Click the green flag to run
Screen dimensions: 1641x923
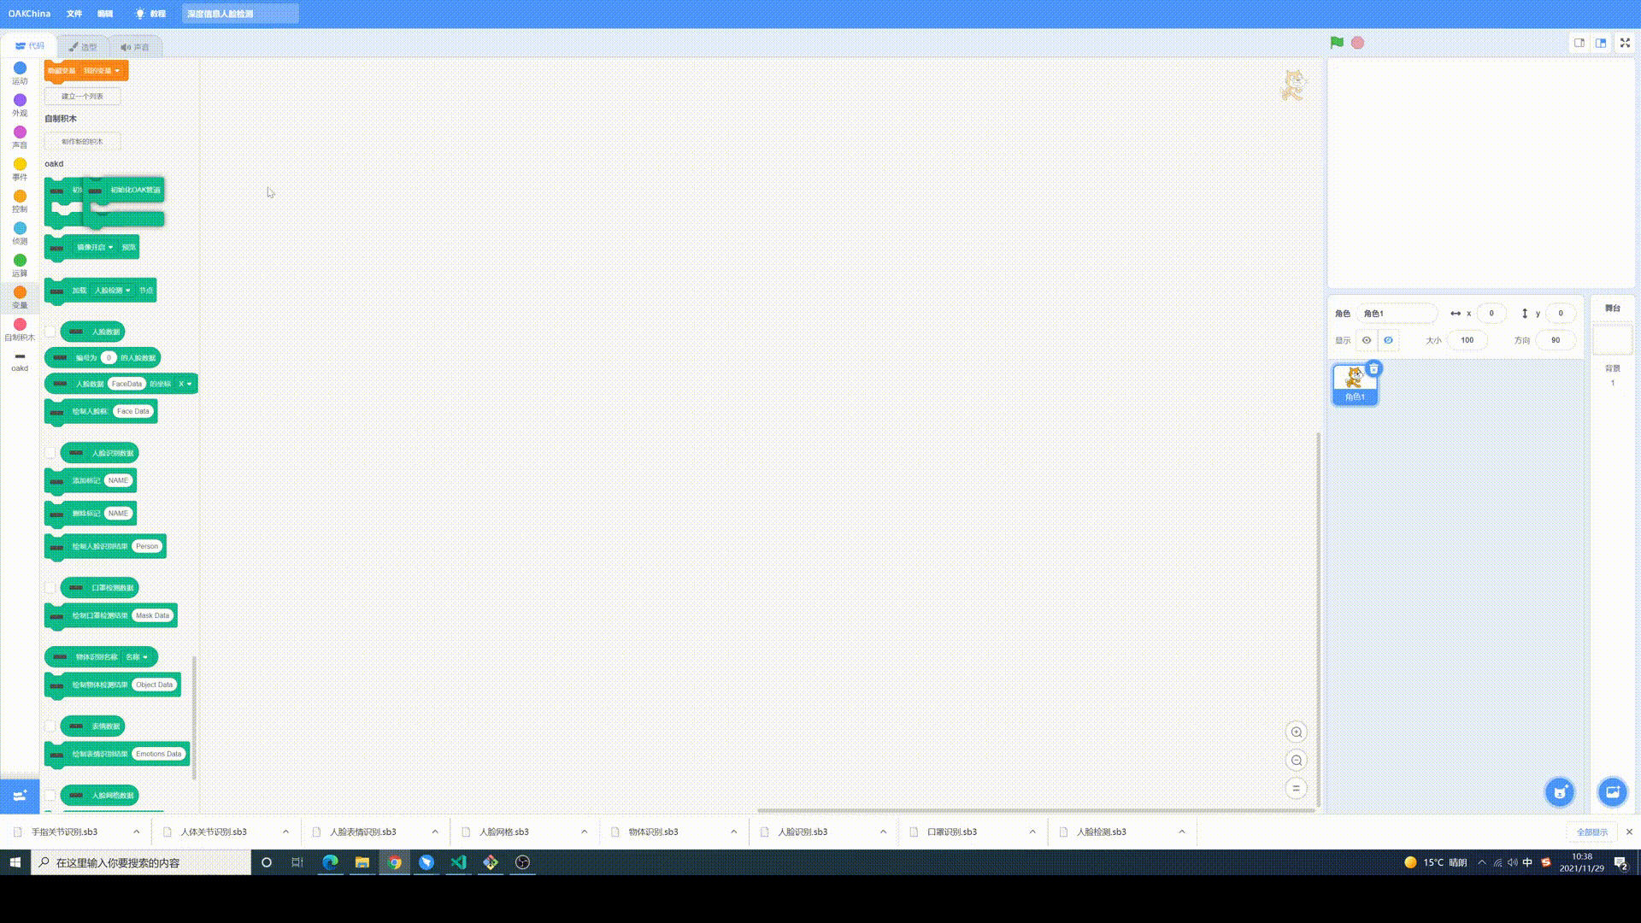(1337, 43)
